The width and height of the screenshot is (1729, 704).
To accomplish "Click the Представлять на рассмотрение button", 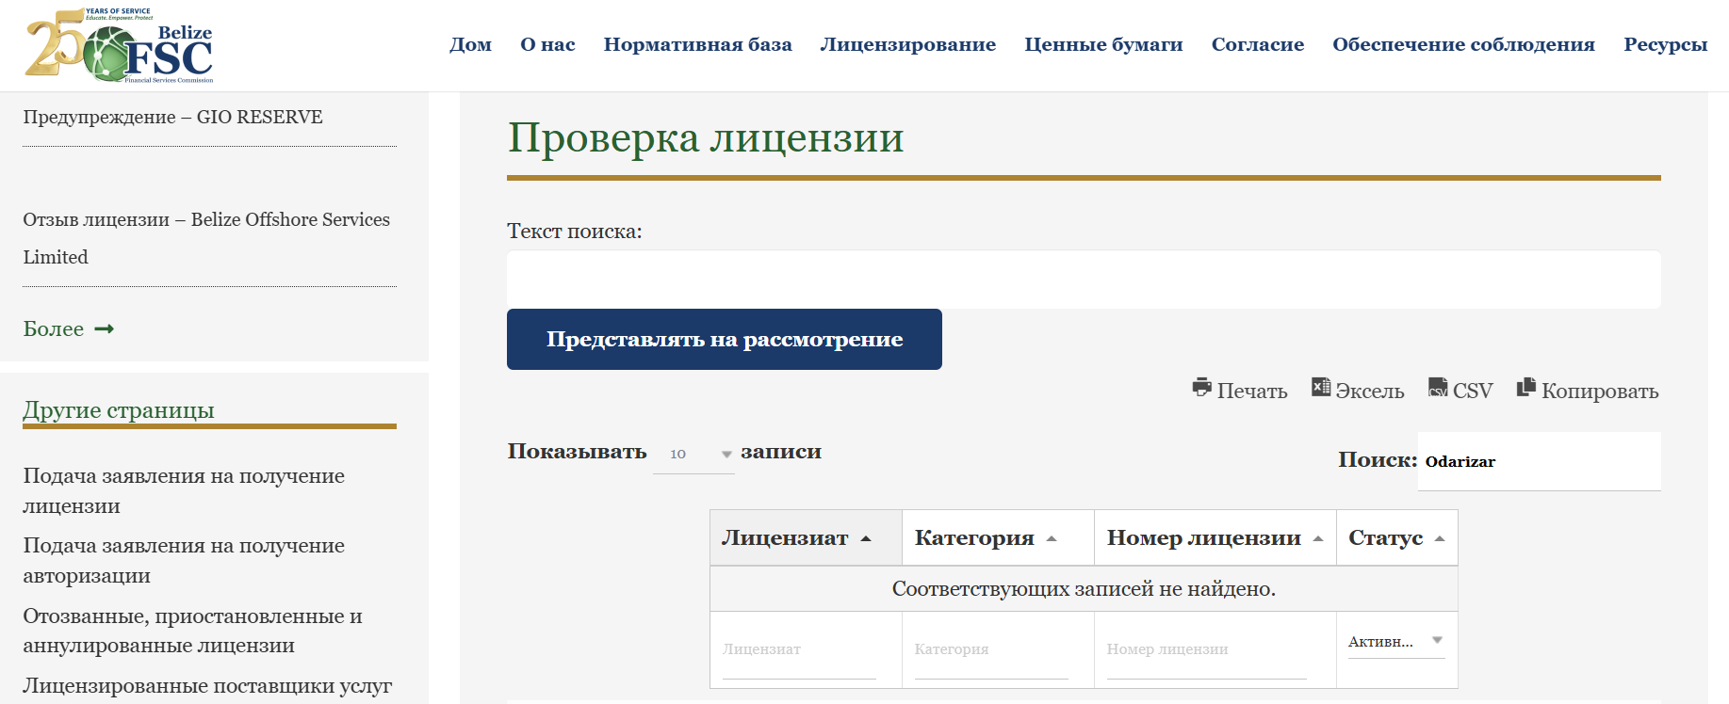I will tap(725, 339).
